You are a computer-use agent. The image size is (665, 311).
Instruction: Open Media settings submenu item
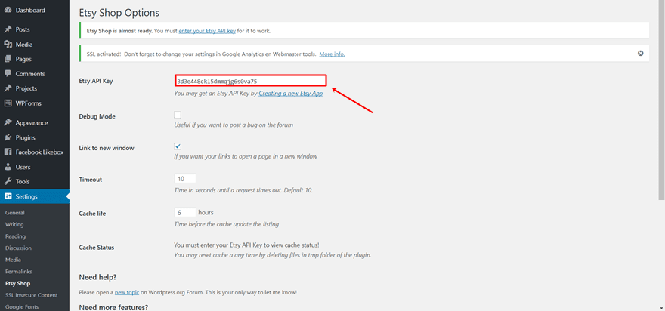pyautogui.click(x=13, y=260)
